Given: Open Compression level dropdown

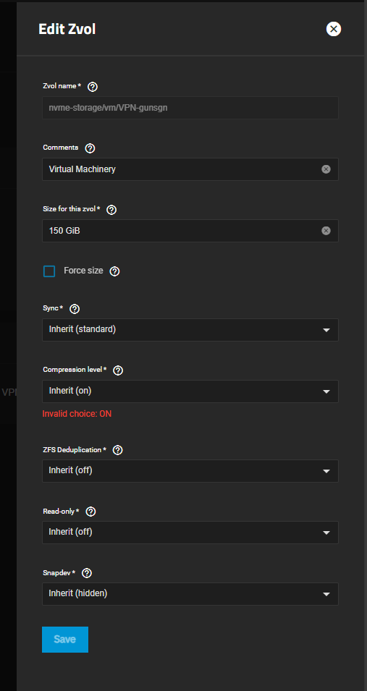Looking at the screenshot, I should 190,391.
